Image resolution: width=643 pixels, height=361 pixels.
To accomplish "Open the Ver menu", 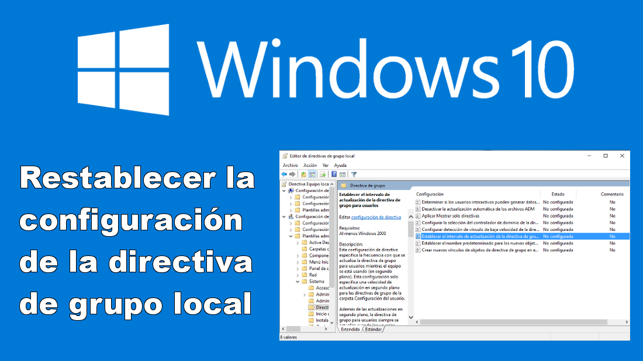I will tap(326, 166).
